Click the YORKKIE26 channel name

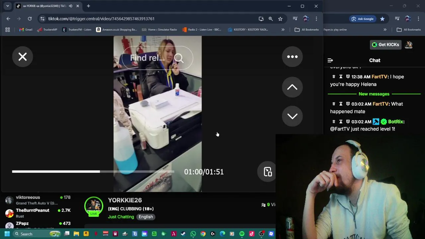pyautogui.click(x=125, y=200)
